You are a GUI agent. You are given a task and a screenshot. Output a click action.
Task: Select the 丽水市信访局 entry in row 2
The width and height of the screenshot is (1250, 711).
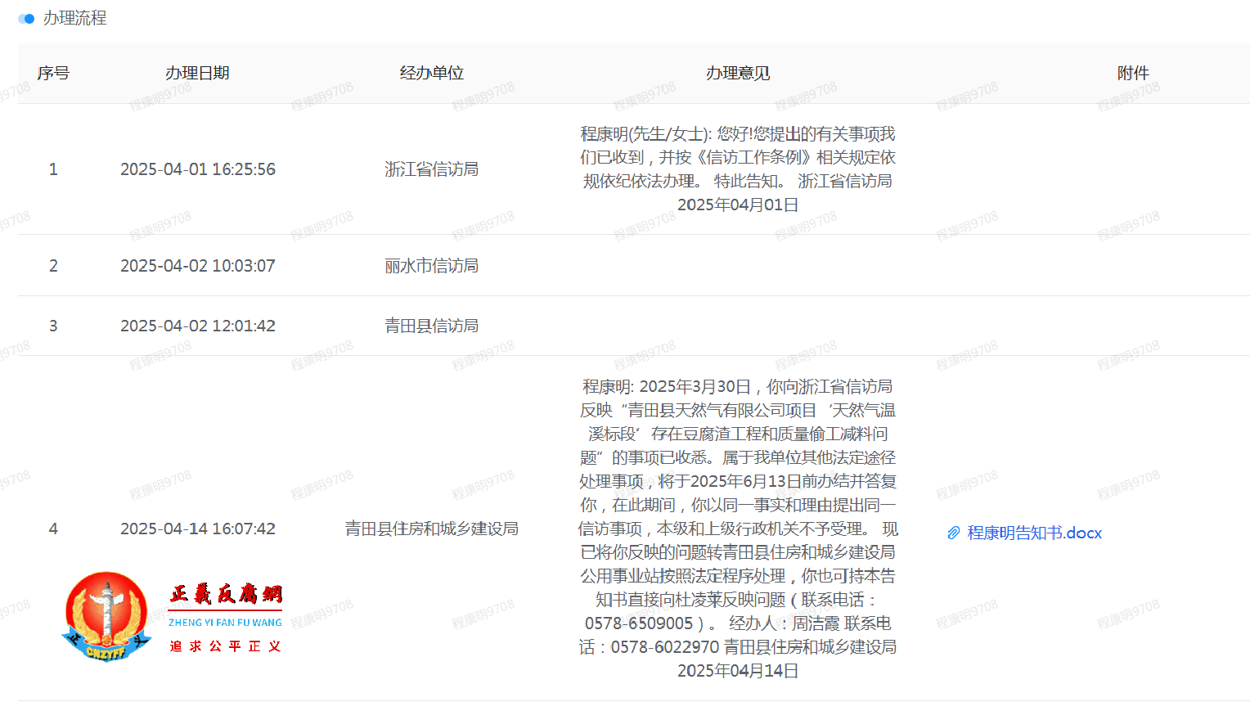(431, 265)
